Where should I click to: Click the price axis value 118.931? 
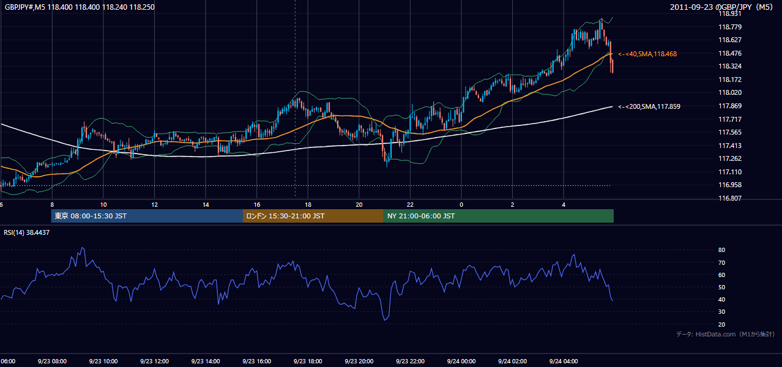coord(731,13)
